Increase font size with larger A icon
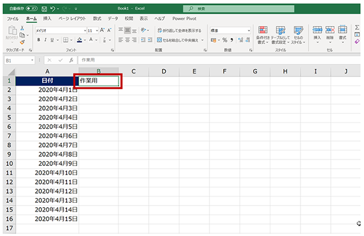The image size is (364, 236). (102, 30)
